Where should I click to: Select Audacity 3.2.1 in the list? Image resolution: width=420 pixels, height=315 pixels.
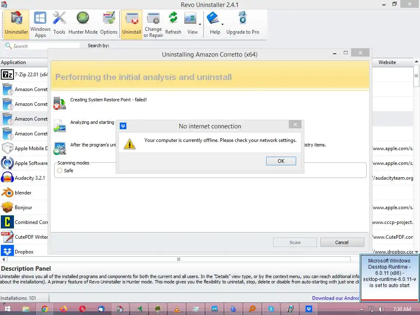tap(24, 178)
